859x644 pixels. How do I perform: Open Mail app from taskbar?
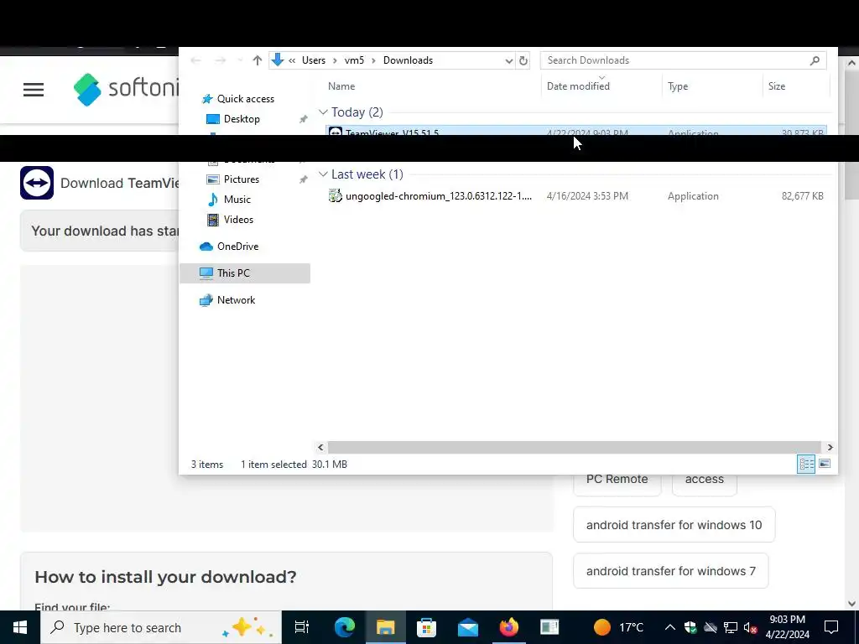468,627
